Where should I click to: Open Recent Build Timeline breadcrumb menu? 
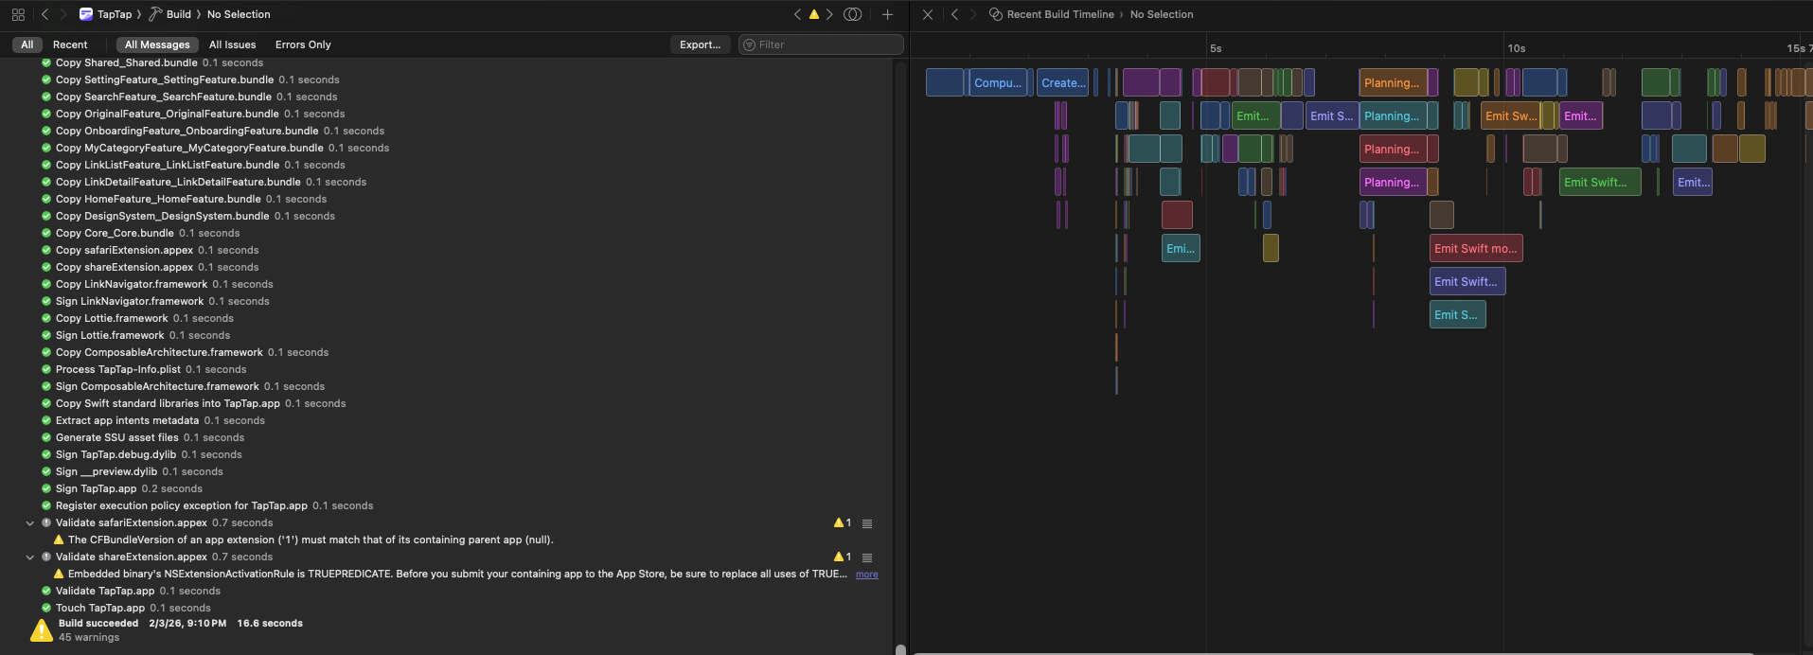[x=1060, y=14]
